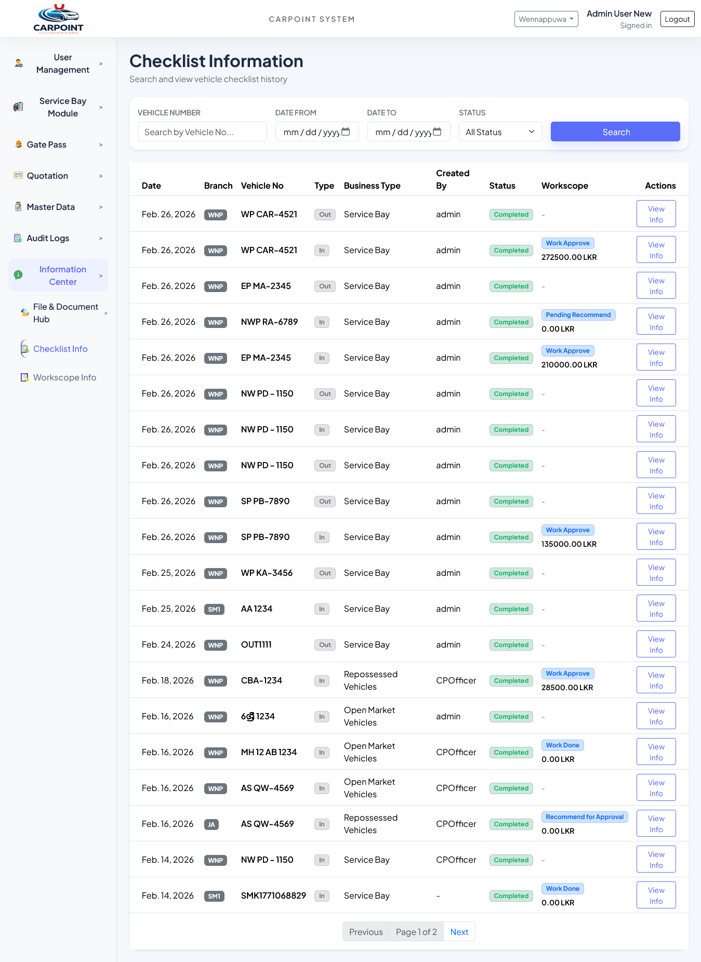Click the Logout button
Viewport: 701px width, 962px height.
pyautogui.click(x=677, y=19)
